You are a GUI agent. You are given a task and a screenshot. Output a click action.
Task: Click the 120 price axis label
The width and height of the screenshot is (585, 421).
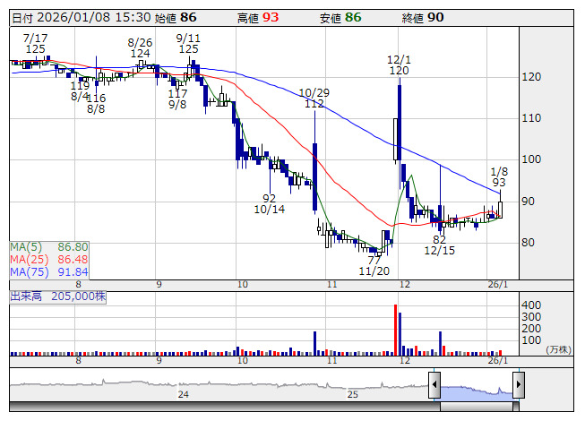pyautogui.click(x=531, y=77)
